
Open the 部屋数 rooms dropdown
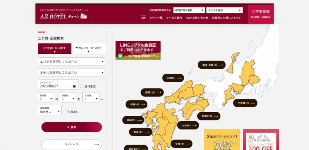tap(68, 97)
